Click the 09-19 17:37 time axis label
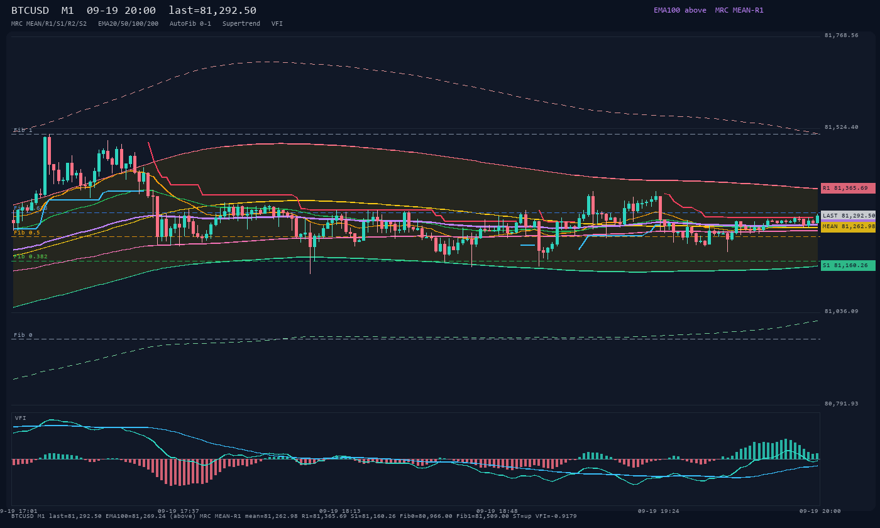 [x=179, y=511]
